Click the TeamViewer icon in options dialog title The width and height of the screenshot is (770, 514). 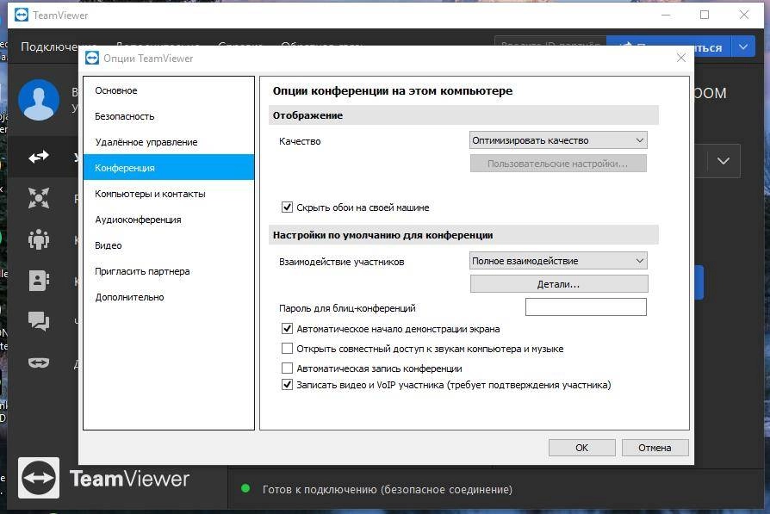[x=92, y=58]
